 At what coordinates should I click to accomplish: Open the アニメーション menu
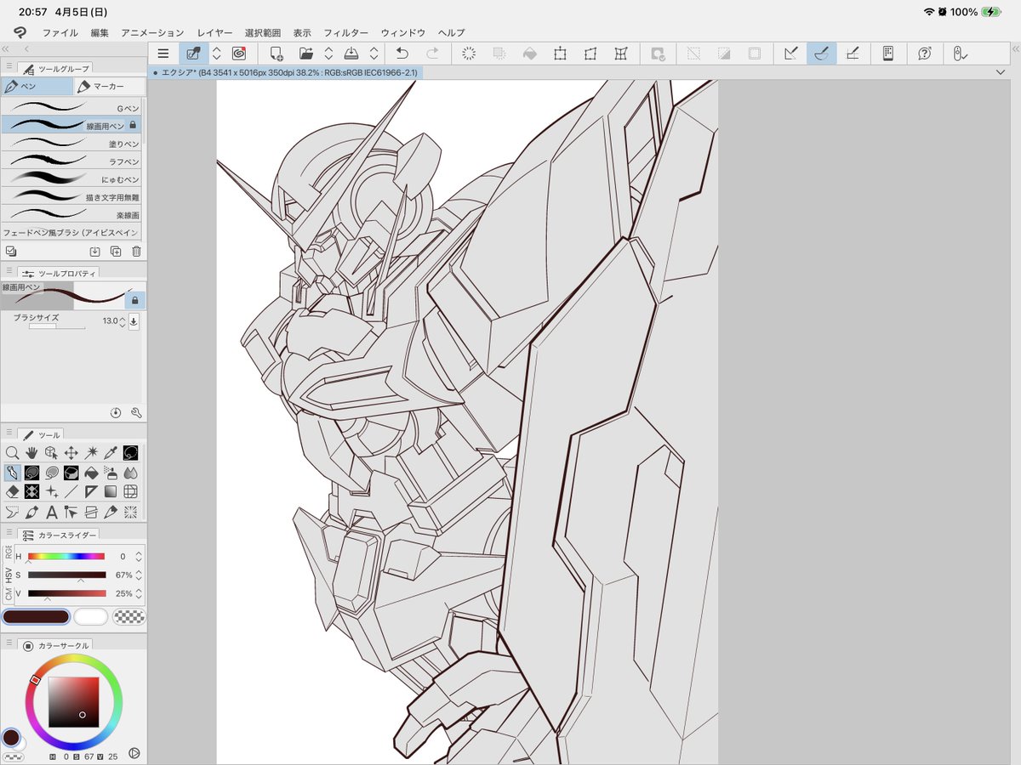152,32
